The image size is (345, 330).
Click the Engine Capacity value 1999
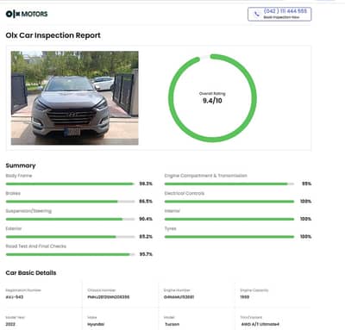pos(245,297)
